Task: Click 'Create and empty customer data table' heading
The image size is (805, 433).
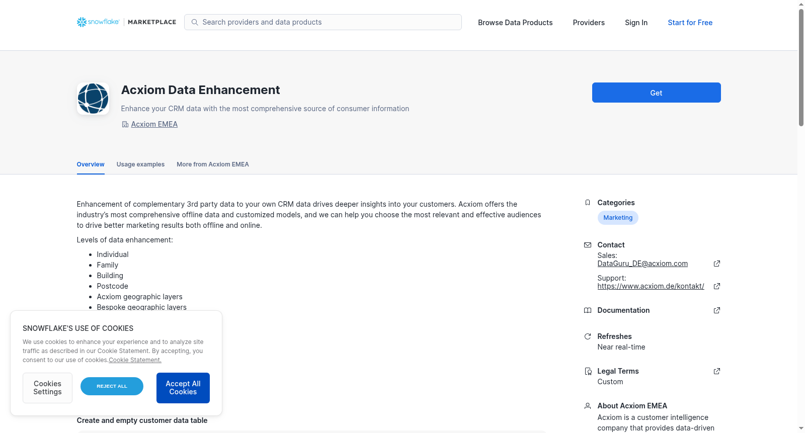Action: [x=142, y=420]
